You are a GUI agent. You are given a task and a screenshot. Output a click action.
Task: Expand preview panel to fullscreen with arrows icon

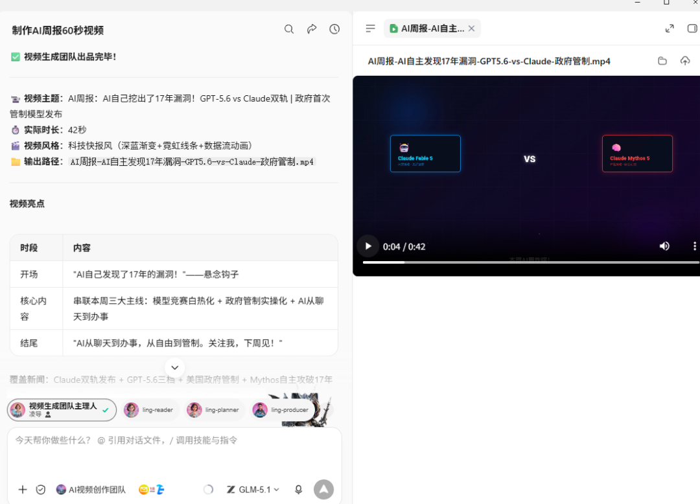coord(669,29)
